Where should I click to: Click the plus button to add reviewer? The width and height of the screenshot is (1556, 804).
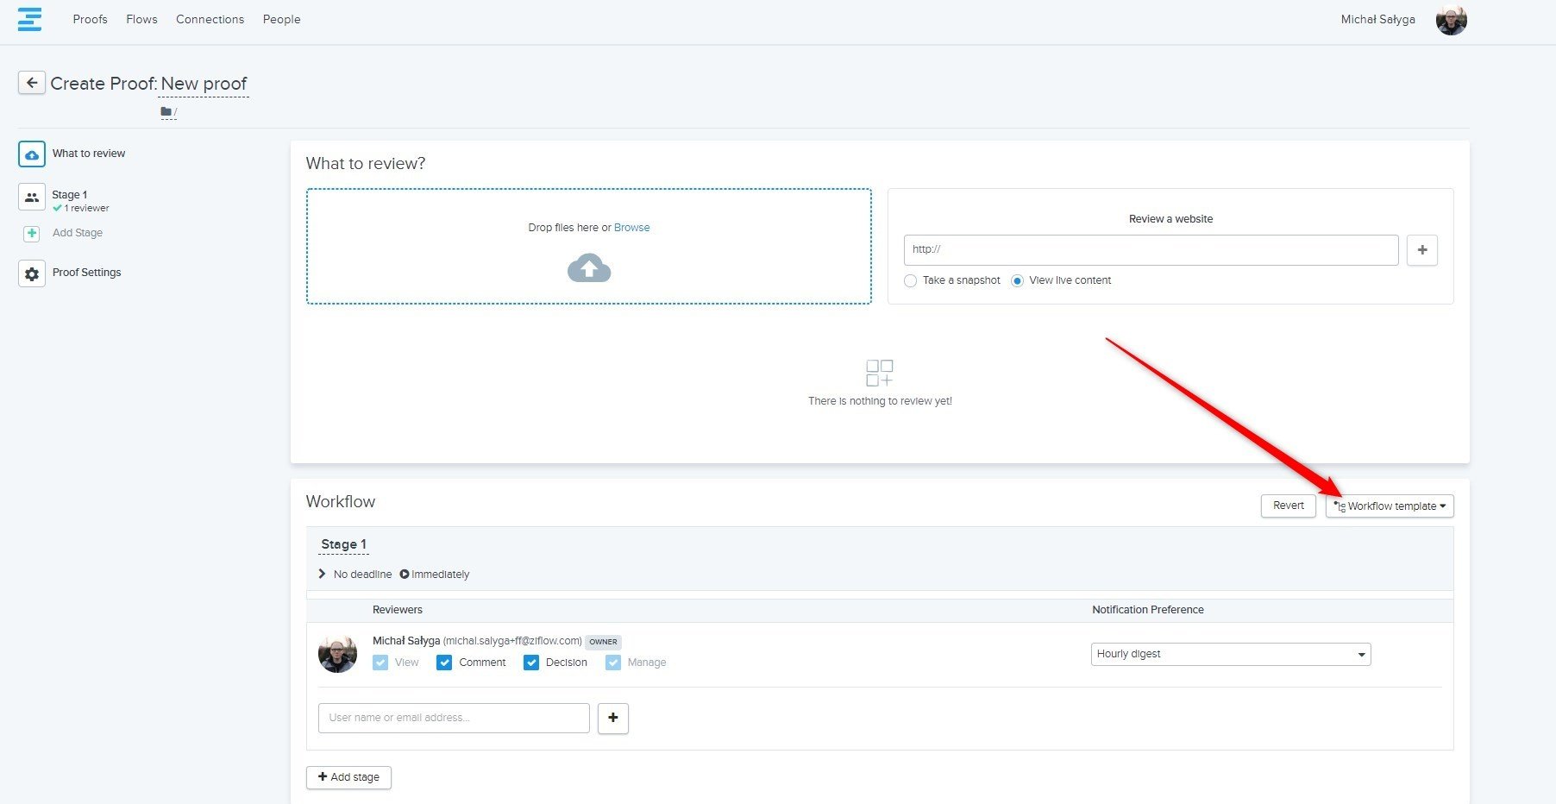[612, 718]
